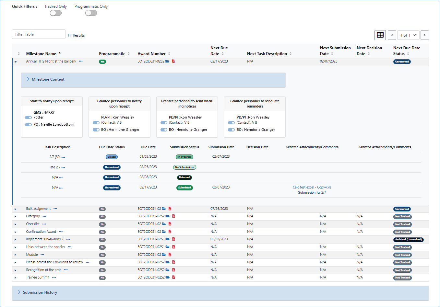The height and width of the screenshot is (307, 440).
Task: Click the Submitted status badge
Action: pyautogui.click(x=184, y=188)
